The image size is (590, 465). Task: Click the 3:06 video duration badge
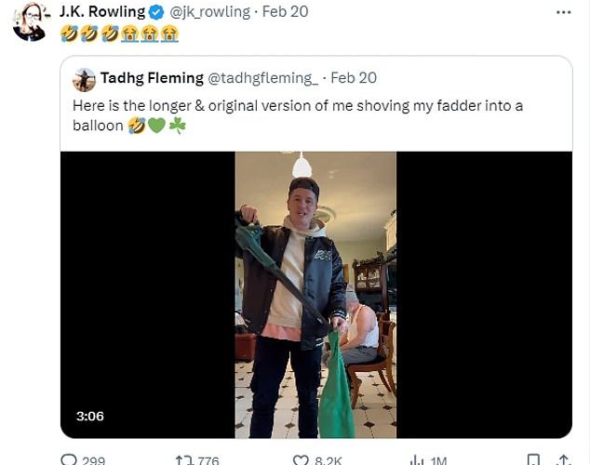coord(90,416)
